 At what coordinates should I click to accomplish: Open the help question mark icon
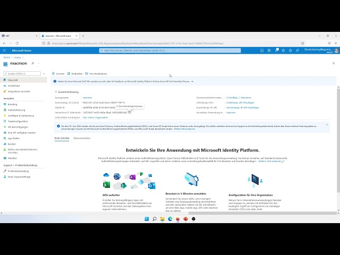pos(291,50)
